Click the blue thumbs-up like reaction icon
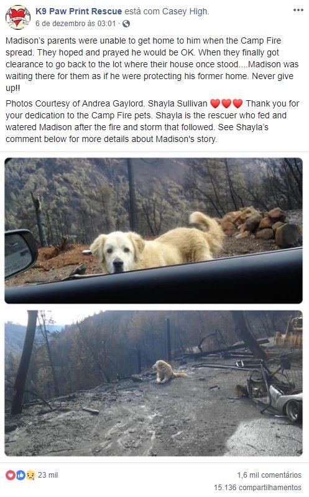This screenshot has height=497, width=309. 21,475
